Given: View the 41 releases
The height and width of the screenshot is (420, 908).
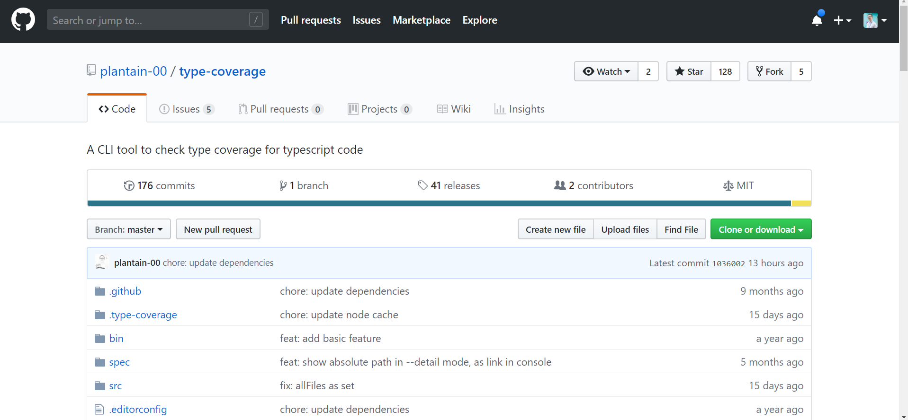Looking at the screenshot, I should (x=449, y=185).
